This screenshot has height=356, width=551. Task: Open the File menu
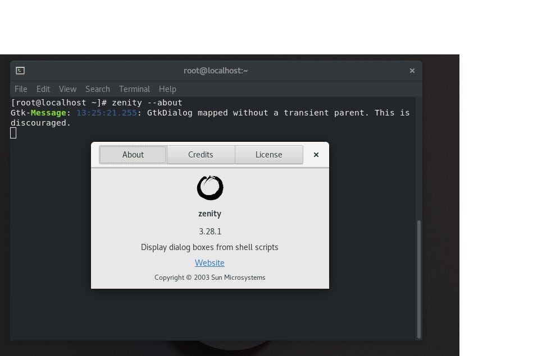pyautogui.click(x=20, y=89)
